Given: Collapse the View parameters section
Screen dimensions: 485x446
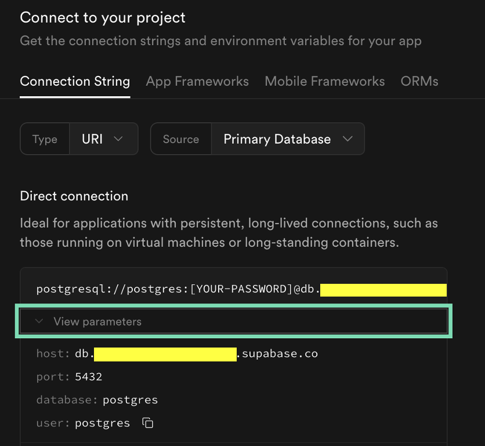Looking at the screenshot, I should [97, 321].
